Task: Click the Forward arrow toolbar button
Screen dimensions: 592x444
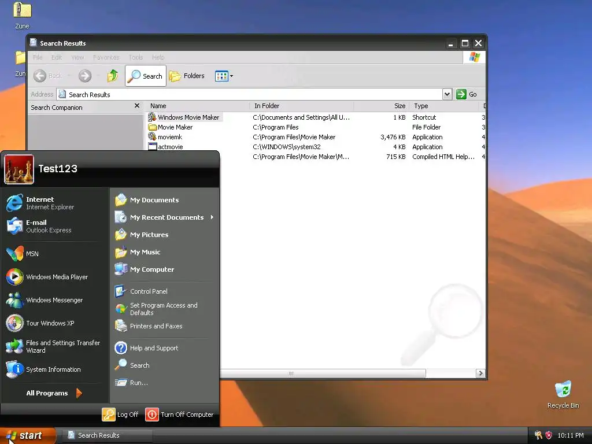Action: pyautogui.click(x=85, y=76)
